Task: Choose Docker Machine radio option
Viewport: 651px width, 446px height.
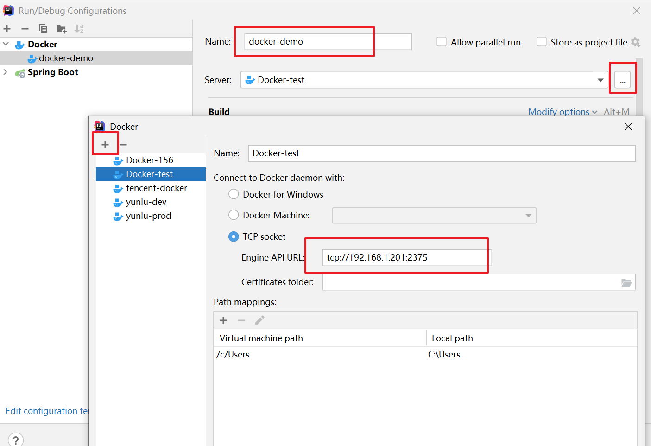Action: pyautogui.click(x=234, y=215)
